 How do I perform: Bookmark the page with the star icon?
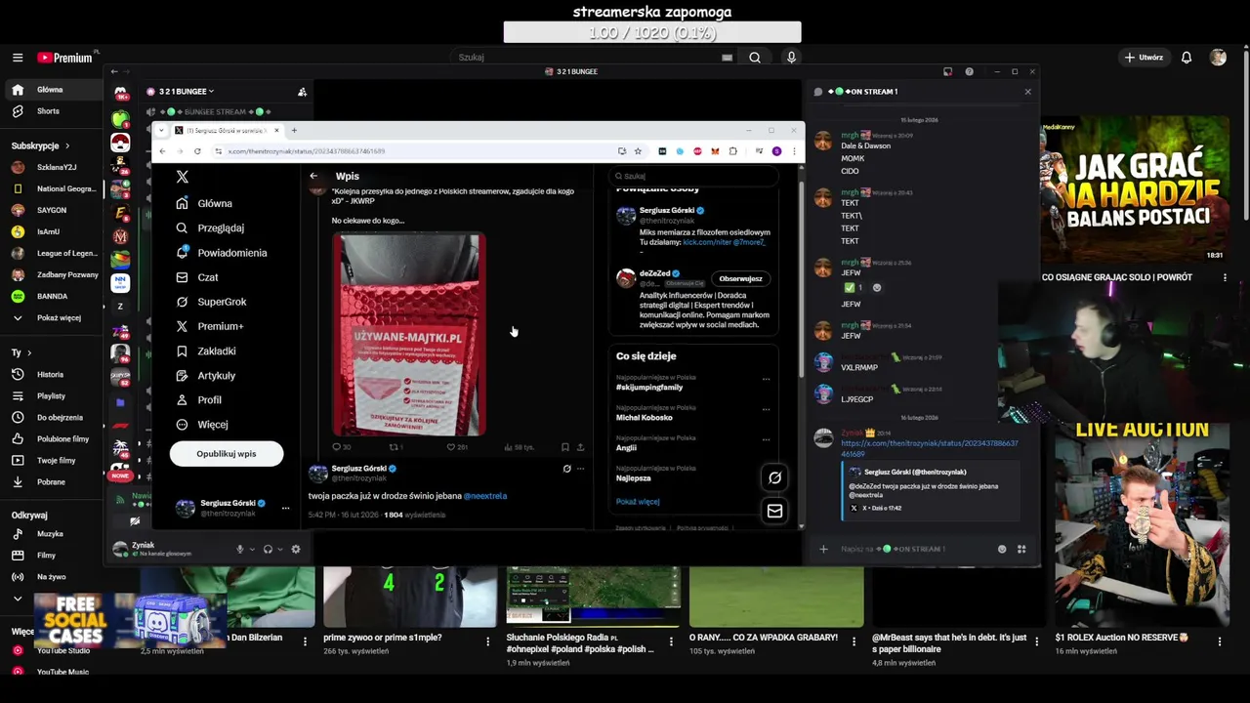click(638, 151)
